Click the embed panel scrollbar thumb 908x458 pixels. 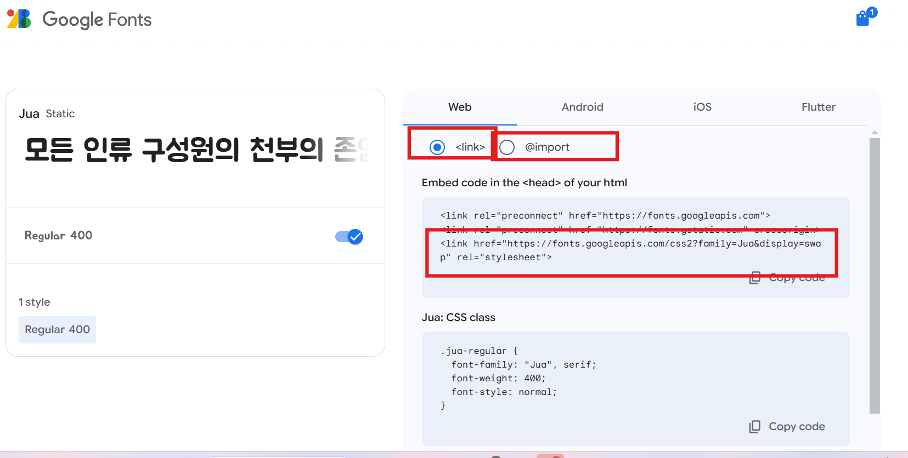tap(875, 276)
